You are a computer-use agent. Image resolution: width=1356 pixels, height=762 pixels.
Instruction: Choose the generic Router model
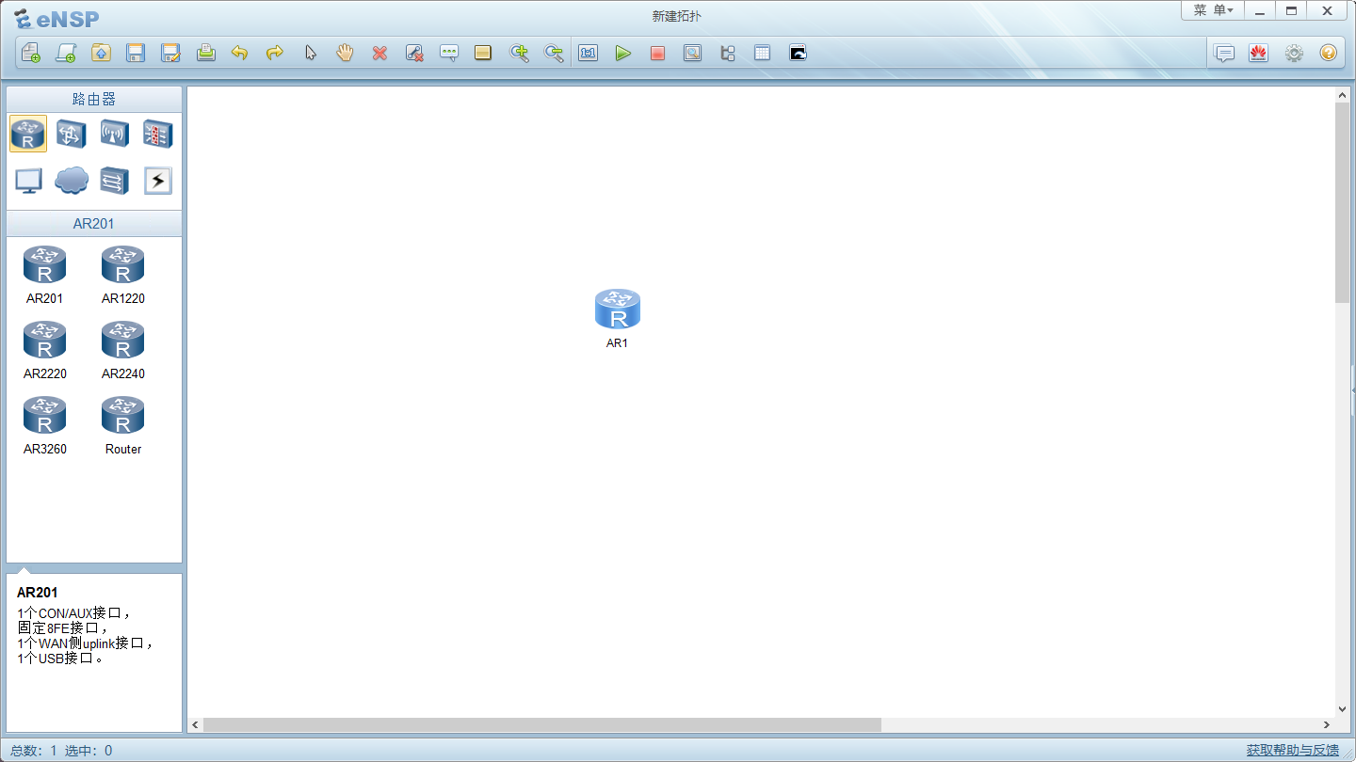(x=123, y=424)
